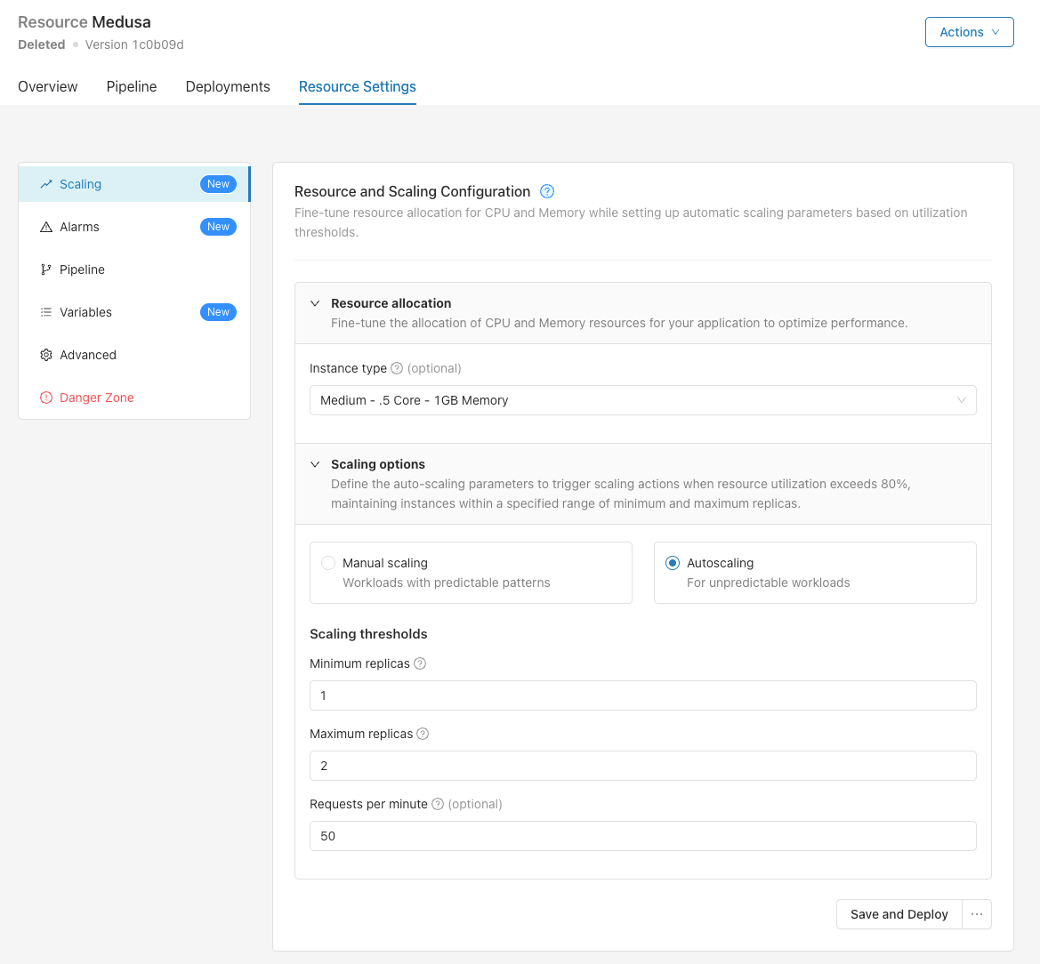Click the Alarms warning triangle icon

click(x=45, y=227)
